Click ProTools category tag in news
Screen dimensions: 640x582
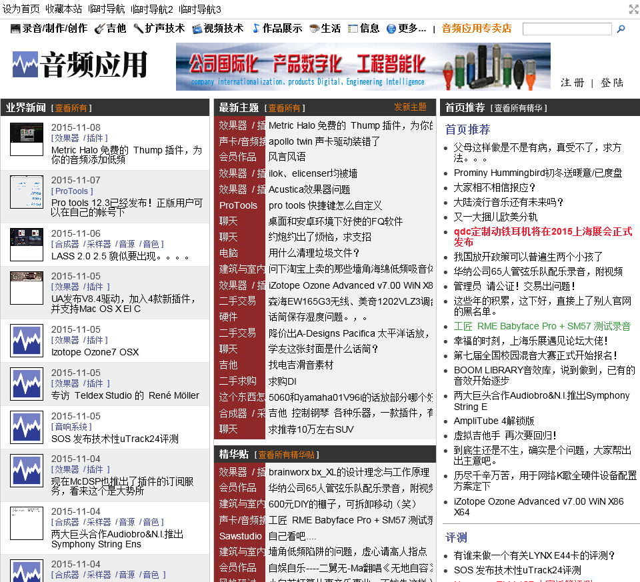pos(72,191)
